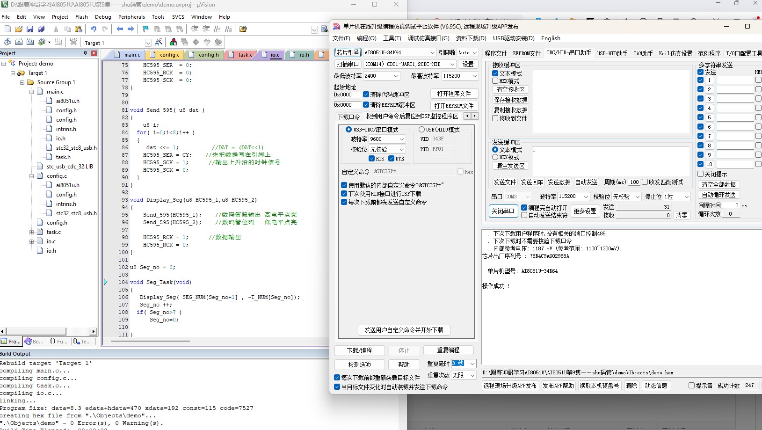Click the 下载/编程 button

(359, 350)
